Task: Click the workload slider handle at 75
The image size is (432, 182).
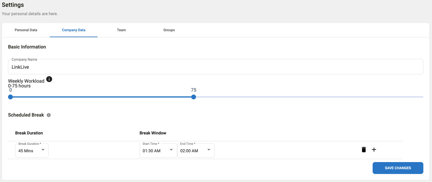Action: click(x=194, y=97)
